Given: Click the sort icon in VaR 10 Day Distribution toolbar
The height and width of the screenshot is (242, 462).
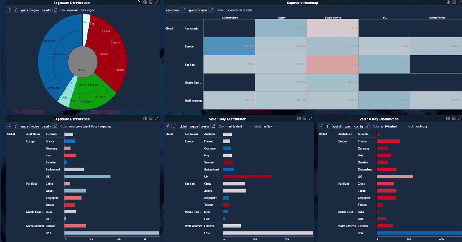Looking at the screenshot, I should click(x=328, y=126).
